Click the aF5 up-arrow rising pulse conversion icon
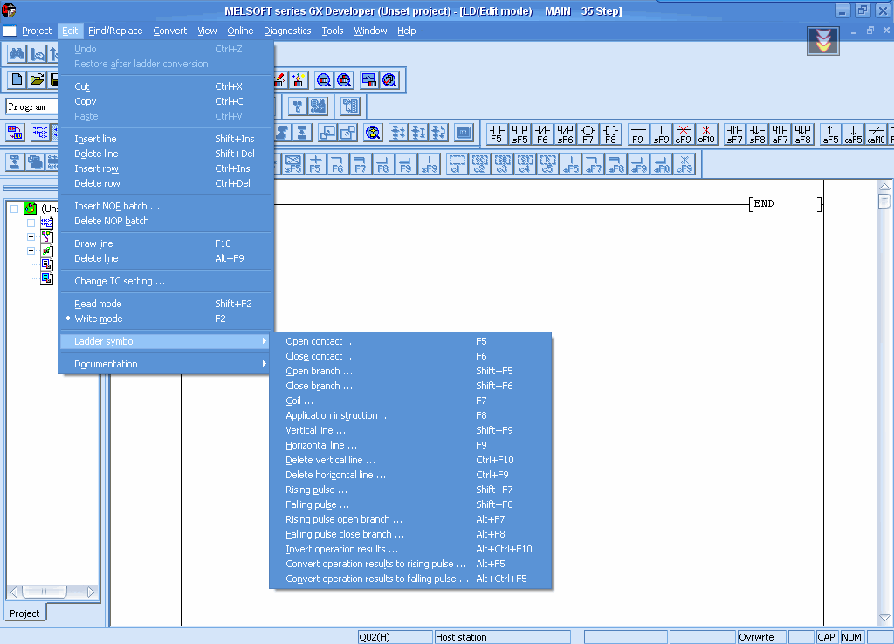 [831, 134]
